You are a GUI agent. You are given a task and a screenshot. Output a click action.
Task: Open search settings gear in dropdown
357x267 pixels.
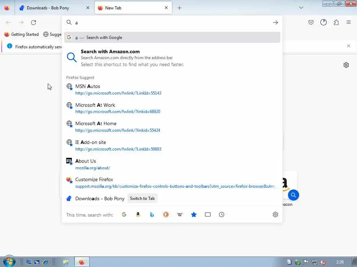(275, 215)
